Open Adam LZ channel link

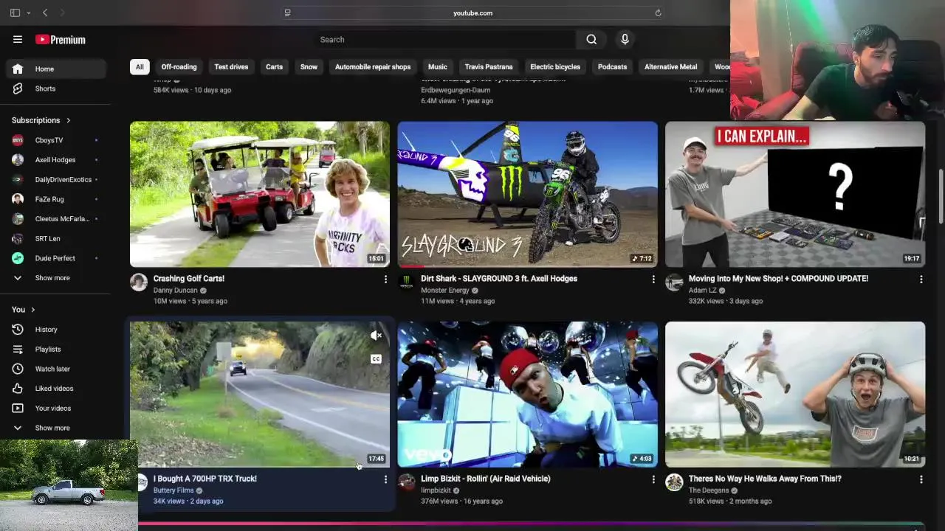tap(703, 291)
